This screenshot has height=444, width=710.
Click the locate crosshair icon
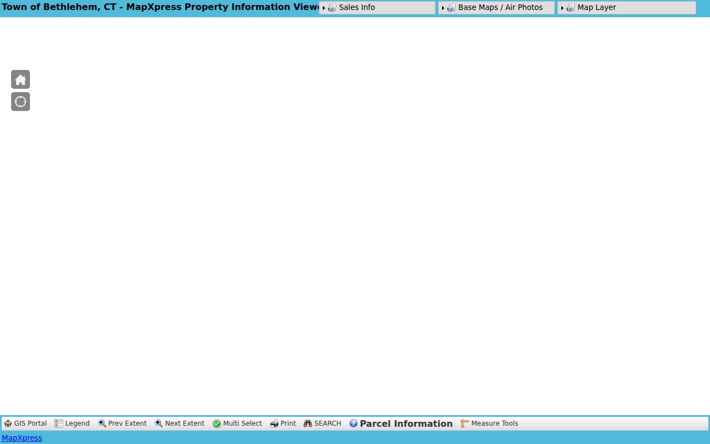click(x=21, y=102)
